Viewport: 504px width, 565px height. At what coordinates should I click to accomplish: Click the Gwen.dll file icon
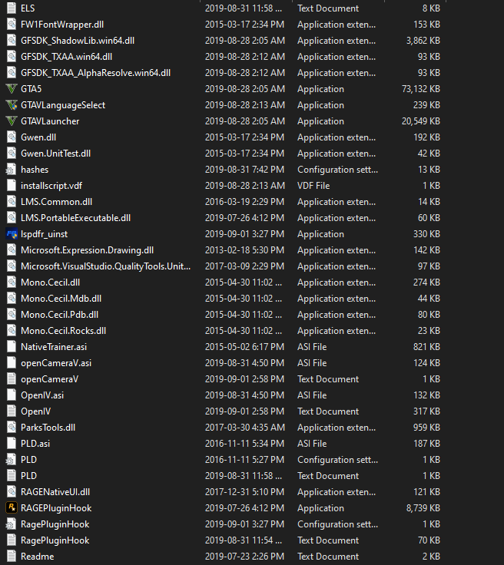tap(12, 137)
